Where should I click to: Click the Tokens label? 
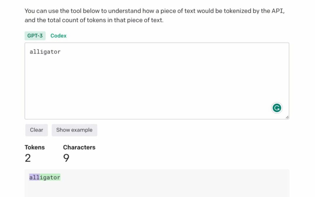[x=35, y=147]
